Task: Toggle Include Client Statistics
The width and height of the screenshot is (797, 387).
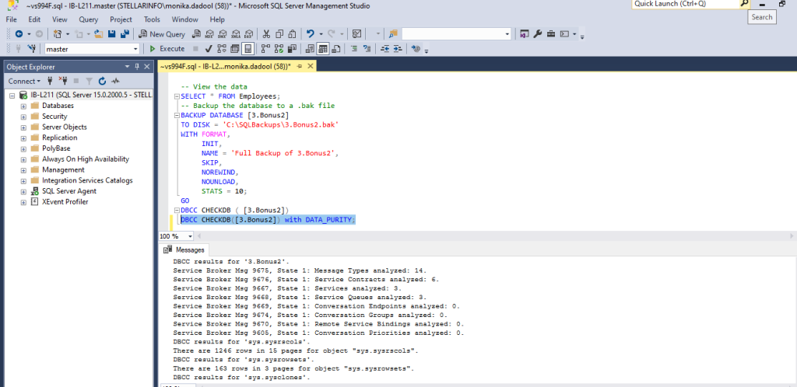Action: coord(292,49)
